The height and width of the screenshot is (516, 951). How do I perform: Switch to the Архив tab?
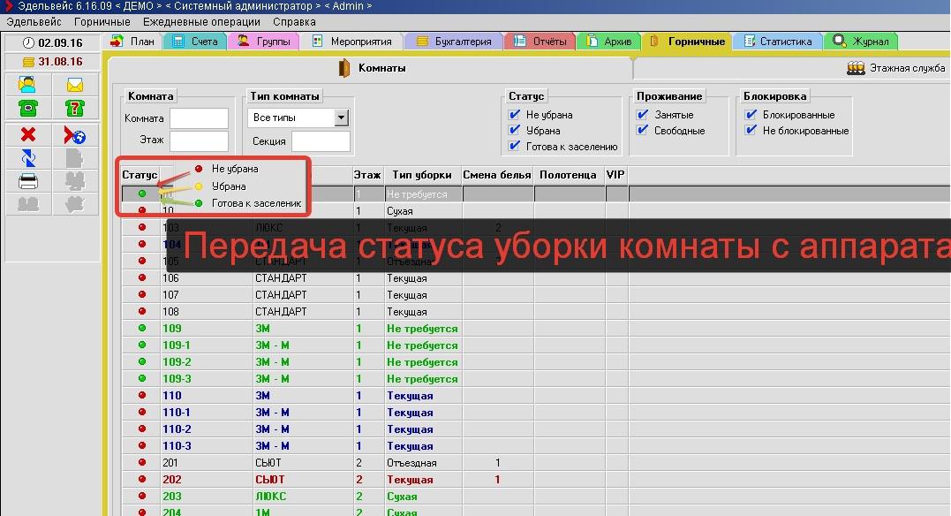609,42
